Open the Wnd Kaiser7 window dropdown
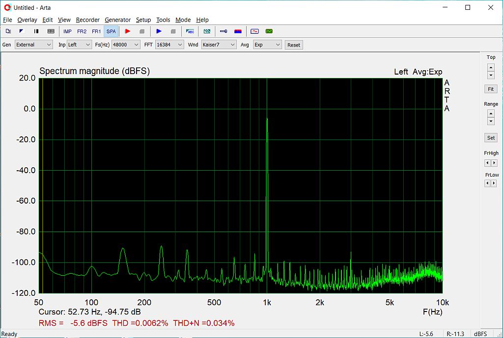Viewport: 503px width, 338px height. pos(219,45)
